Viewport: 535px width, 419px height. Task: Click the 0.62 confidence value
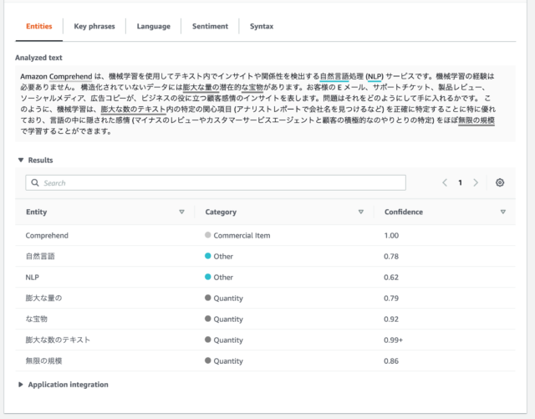[391, 278]
